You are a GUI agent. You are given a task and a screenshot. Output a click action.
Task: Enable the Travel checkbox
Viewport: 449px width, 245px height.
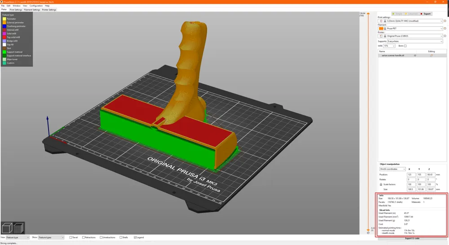[71, 237]
